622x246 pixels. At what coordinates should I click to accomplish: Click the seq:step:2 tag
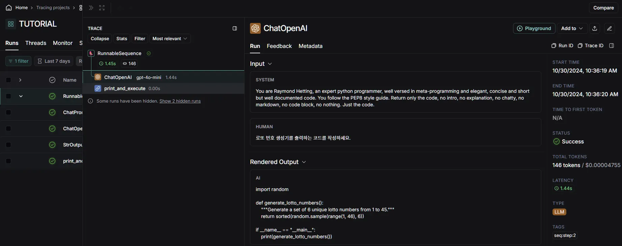tap(565, 235)
